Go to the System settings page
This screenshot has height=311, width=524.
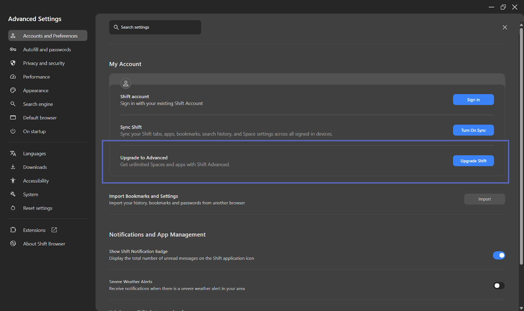(x=48, y=194)
